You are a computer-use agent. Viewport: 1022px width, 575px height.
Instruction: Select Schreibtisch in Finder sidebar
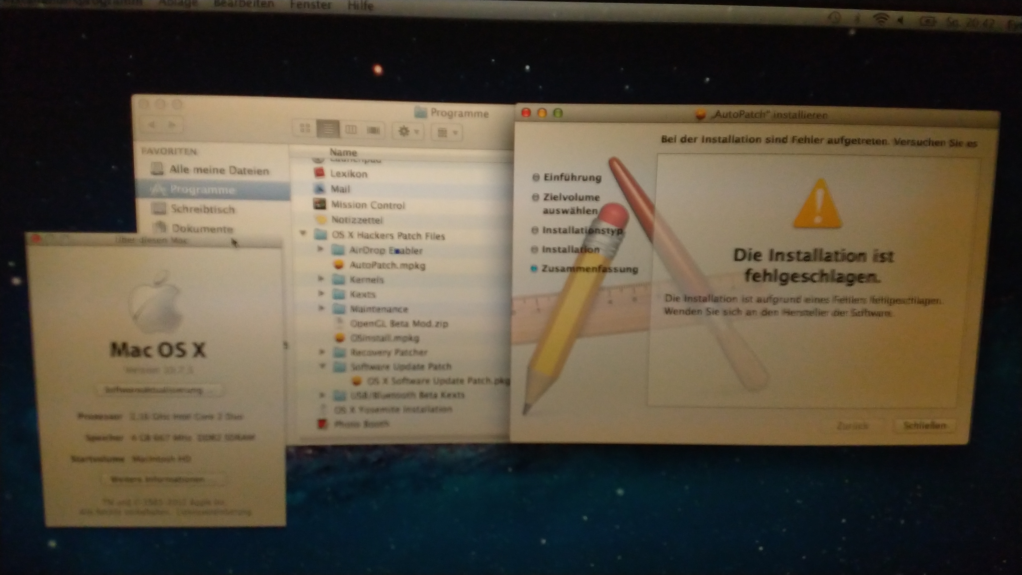pyautogui.click(x=202, y=209)
